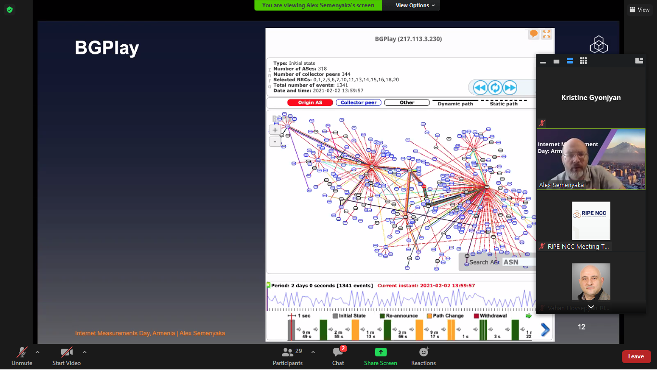Click the Dynamic path legend label

(455, 103)
